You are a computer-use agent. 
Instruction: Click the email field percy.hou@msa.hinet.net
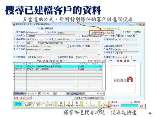coord(47,46)
